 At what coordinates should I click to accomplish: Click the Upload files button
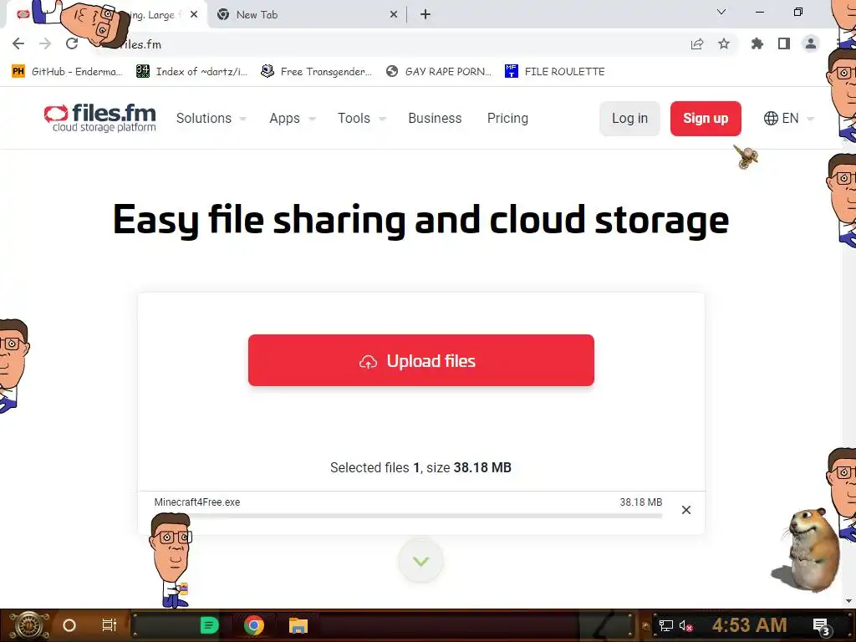(x=421, y=360)
